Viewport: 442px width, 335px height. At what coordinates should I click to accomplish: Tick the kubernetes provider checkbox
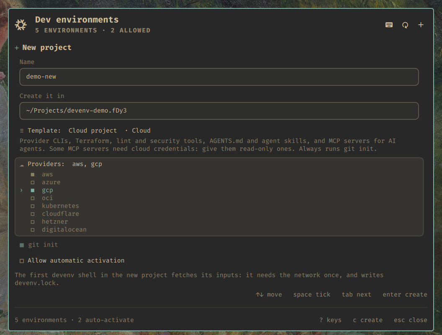click(33, 206)
